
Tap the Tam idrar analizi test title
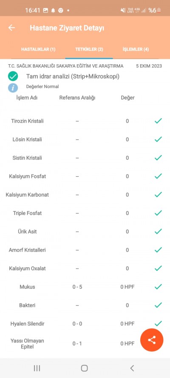(x=73, y=77)
